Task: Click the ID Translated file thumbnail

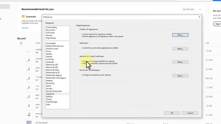Action: pos(29,122)
